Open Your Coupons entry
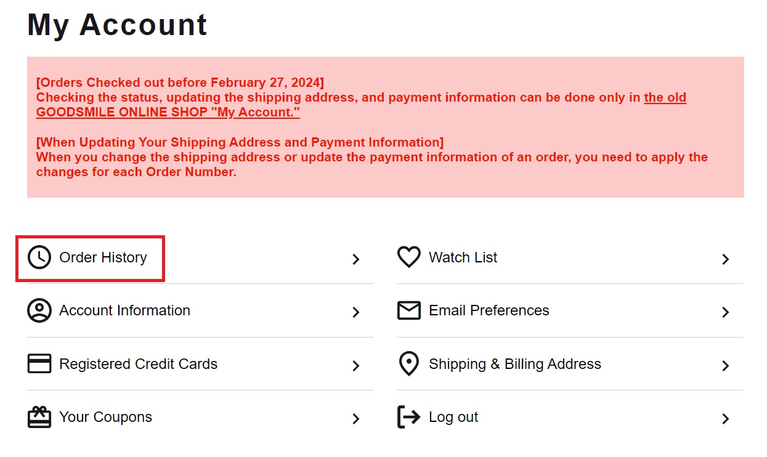The width and height of the screenshot is (767, 457). coord(105,417)
